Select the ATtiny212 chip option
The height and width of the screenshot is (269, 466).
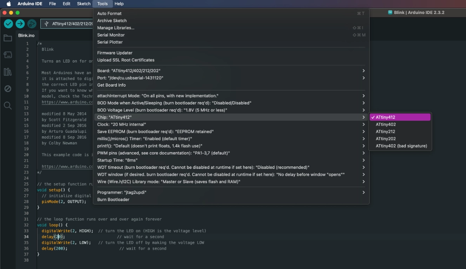[400, 132]
